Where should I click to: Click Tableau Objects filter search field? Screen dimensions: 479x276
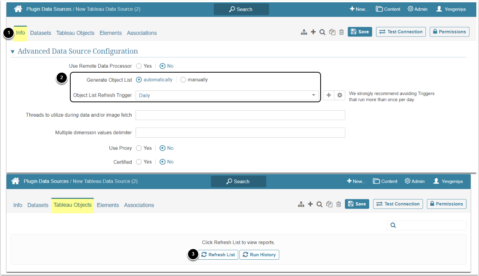(x=427, y=225)
